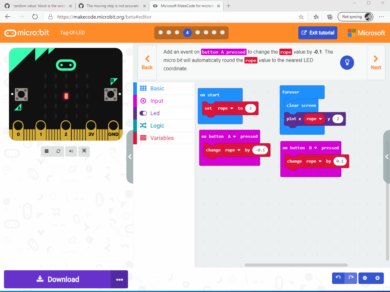This screenshot has height=292, width=390.
Task: Launch simulator in full screen
Action: pos(84,151)
